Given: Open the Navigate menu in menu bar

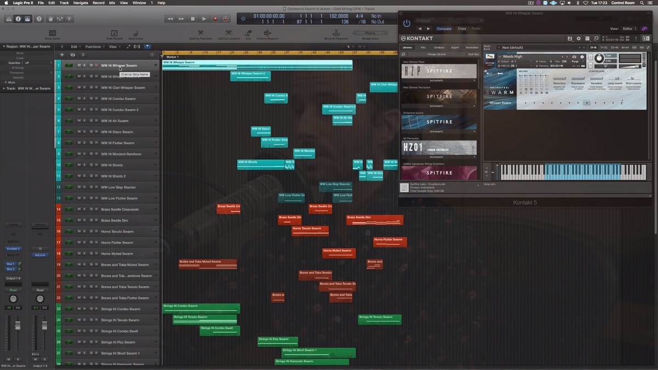Looking at the screenshot, I should pos(81,3).
